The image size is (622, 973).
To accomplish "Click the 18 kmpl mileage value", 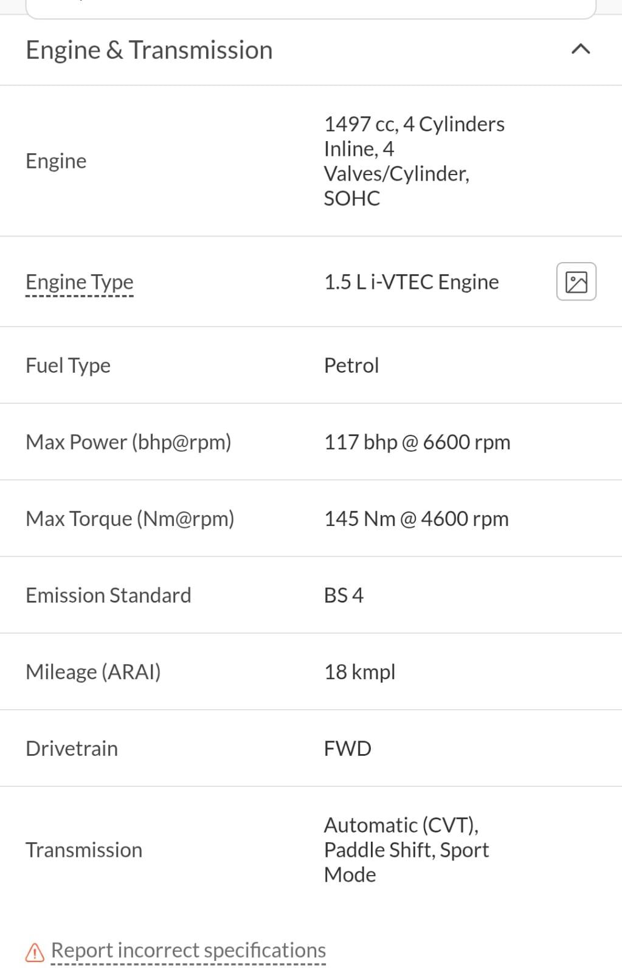I will [360, 671].
